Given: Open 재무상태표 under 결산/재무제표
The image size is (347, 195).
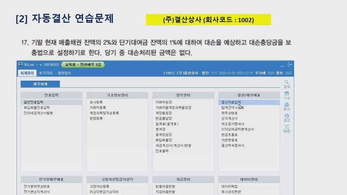Looking at the screenshot, I should (229, 113).
